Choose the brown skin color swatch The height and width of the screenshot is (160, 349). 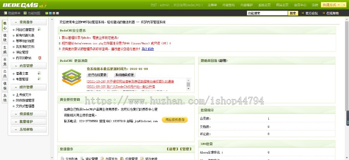pyautogui.click(x=54, y=13)
